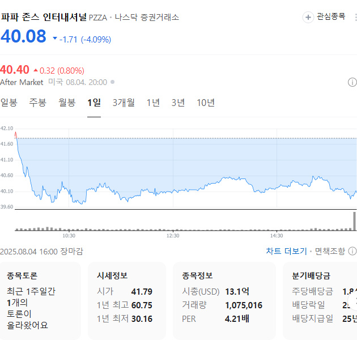Screen dimensions: 357x340
Task: Open the 종목토론 discussion card
Action: (x=41, y=300)
